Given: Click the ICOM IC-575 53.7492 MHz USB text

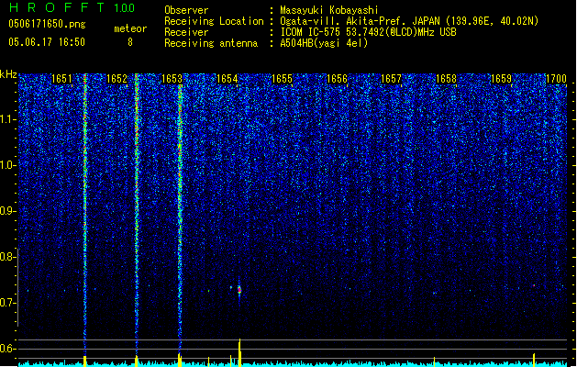Looking at the screenshot, I should [368, 32].
